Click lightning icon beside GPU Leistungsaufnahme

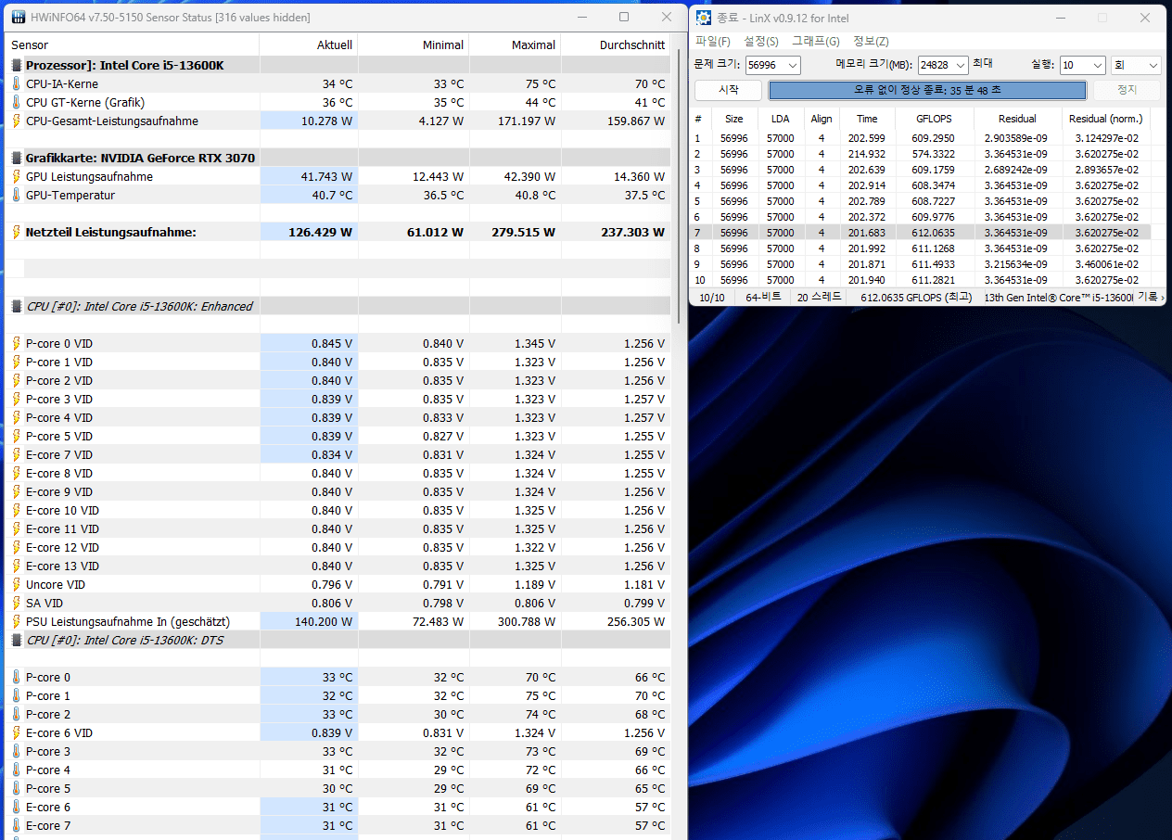point(16,176)
